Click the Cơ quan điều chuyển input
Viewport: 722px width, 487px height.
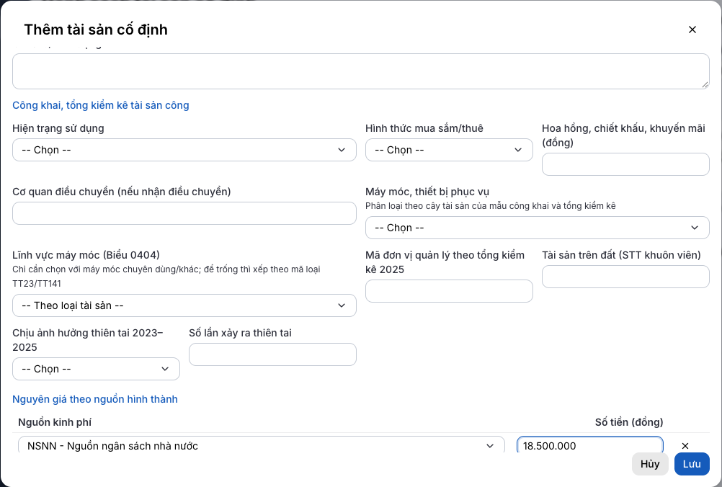pyautogui.click(x=184, y=213)
